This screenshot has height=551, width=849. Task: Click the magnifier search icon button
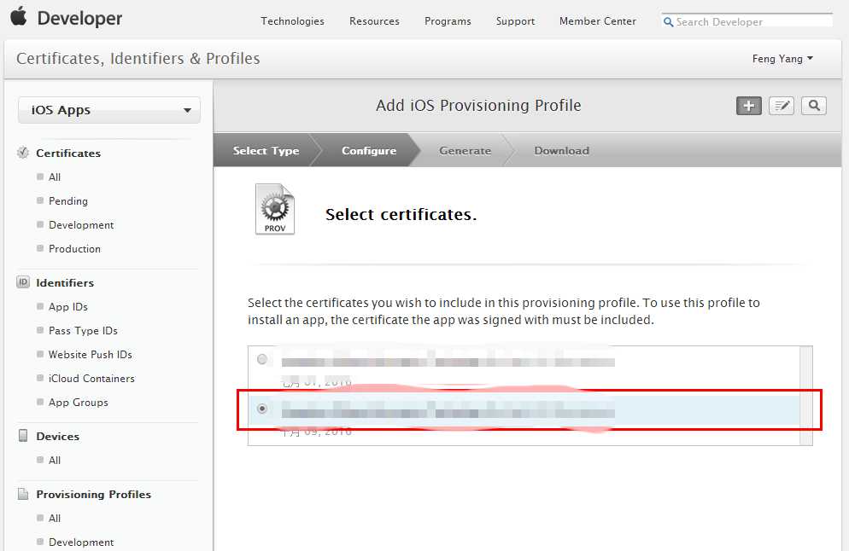point(814,106)
